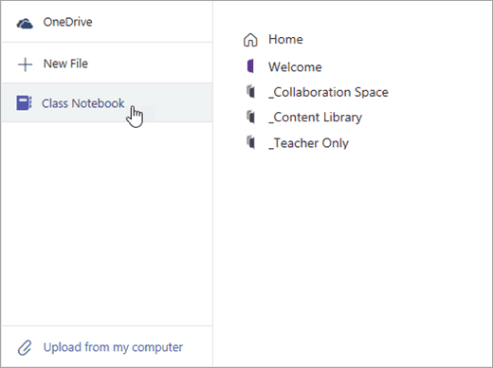Select Class Notebook in the sidebar
The height and width of the screenshot is (368, 493).
click(x=107, y=102)
